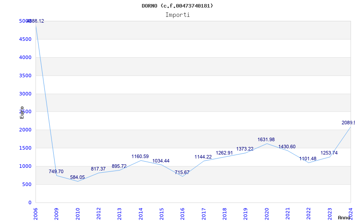Click the x-axis year 2013
The width and height of the screenshot is (355, 222).
click(119, 214)
